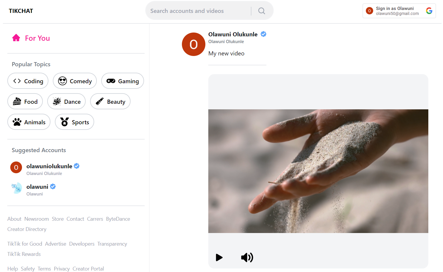Screen dimensions: 443x272
Task: Sign in as Olawuni with Google
Action: click(399, 11)
